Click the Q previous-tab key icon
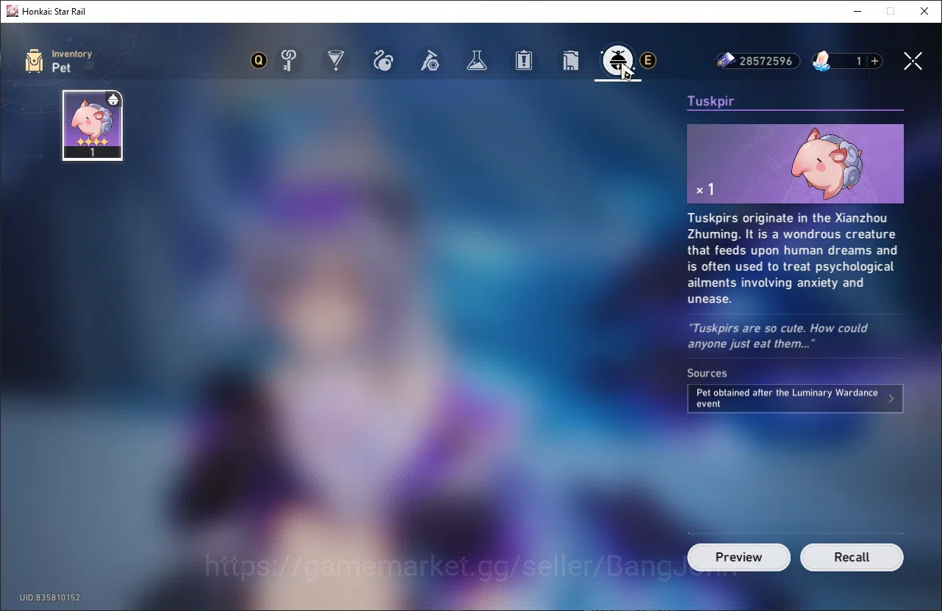 point(259,60)
